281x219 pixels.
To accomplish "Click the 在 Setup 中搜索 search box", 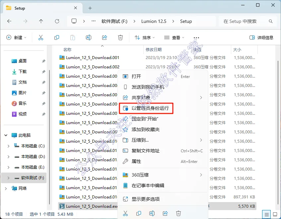I will tap(247, 21).
